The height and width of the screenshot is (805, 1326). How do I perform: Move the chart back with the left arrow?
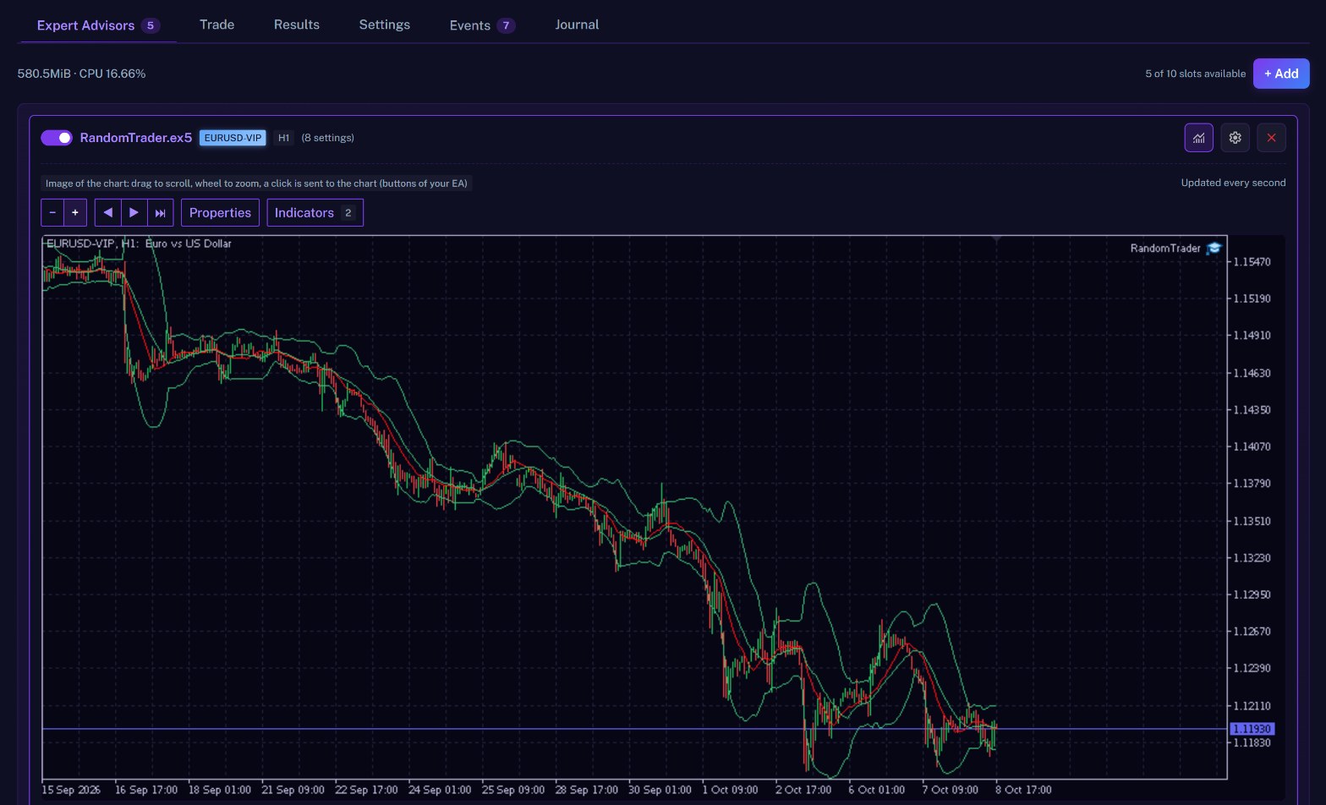click(108, 213)
